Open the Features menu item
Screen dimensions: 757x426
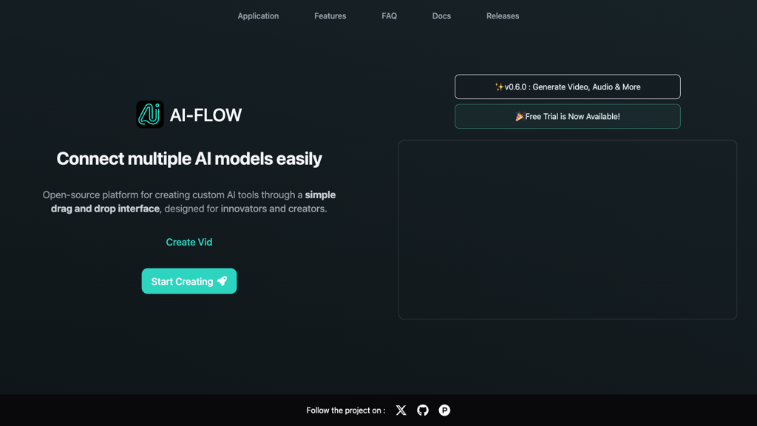330,16
